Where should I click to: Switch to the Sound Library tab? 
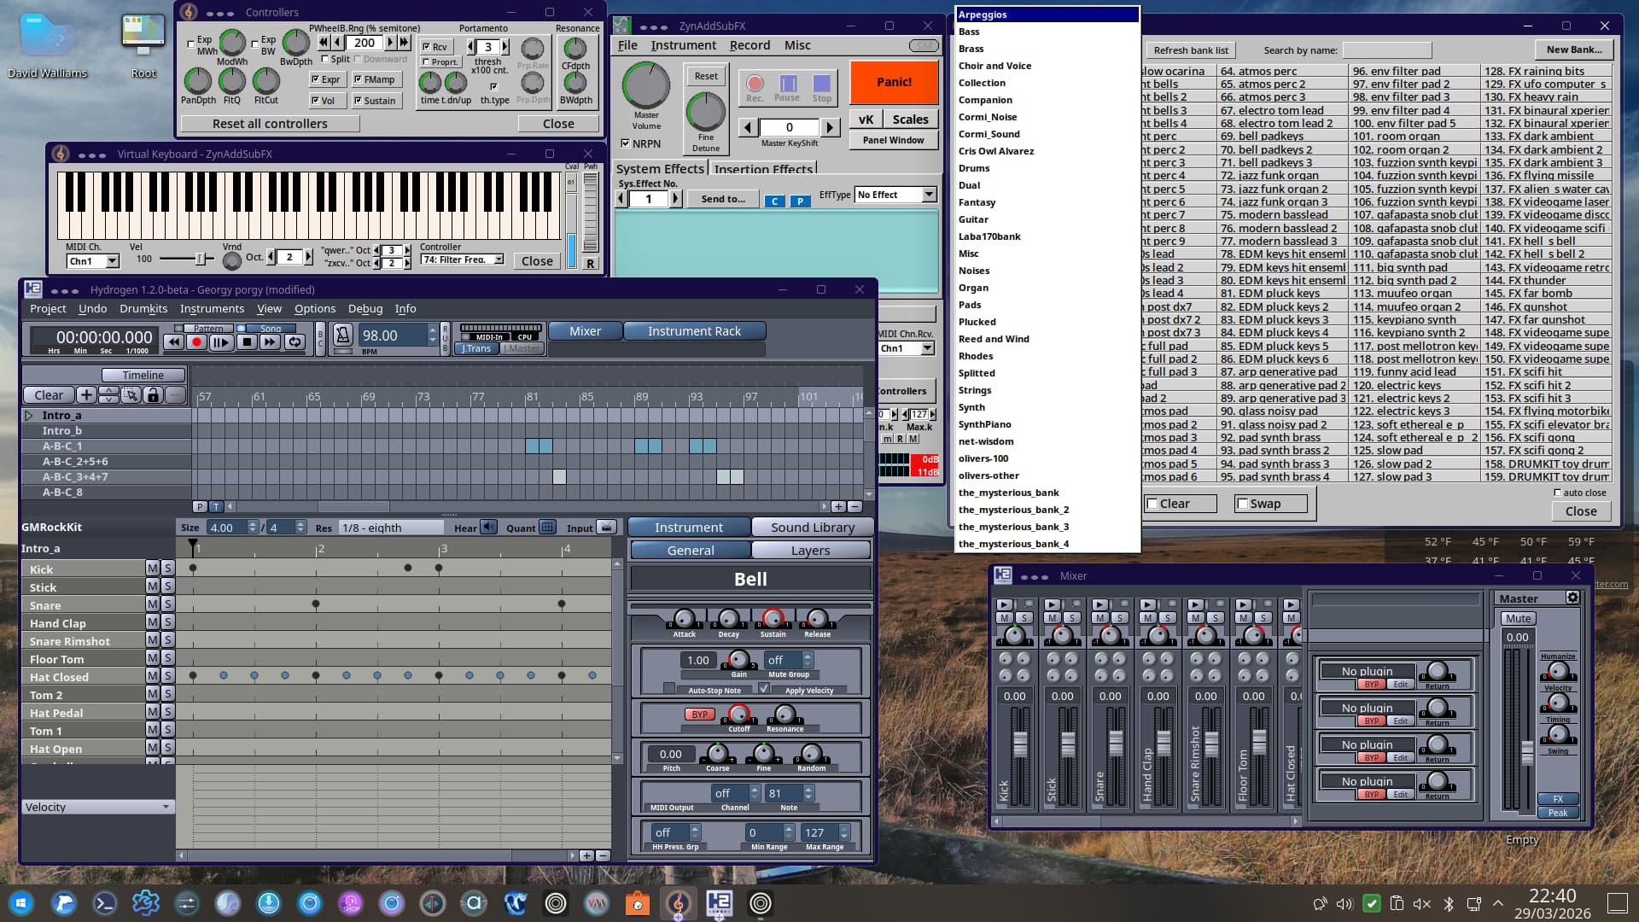pos(812,528)
